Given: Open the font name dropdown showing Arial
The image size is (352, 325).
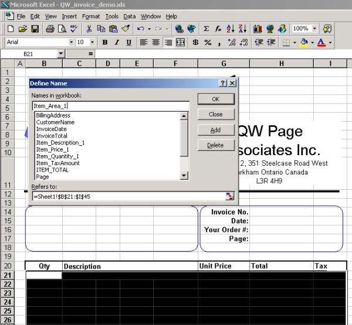Looking at the screenshot, I should point(71,42).
